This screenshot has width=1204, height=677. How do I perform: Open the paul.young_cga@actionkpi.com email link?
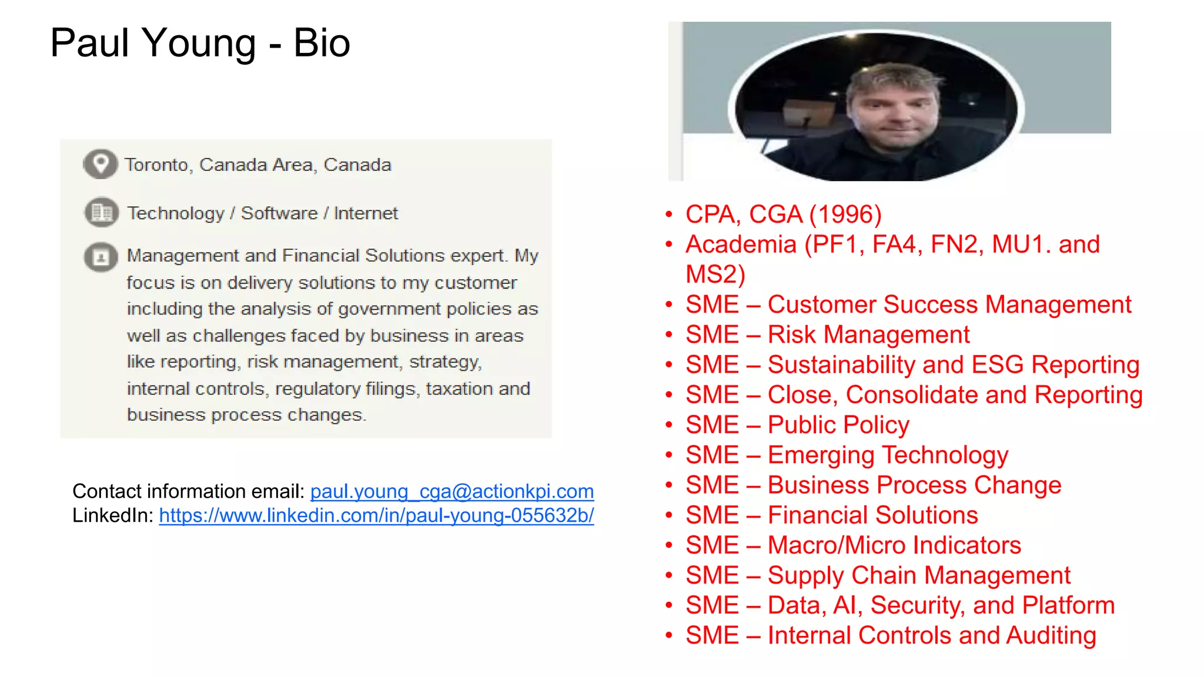(x=451, y=491)
